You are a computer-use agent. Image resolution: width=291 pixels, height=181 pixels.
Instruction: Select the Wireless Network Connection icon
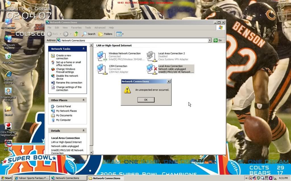(x=102, y=56)
